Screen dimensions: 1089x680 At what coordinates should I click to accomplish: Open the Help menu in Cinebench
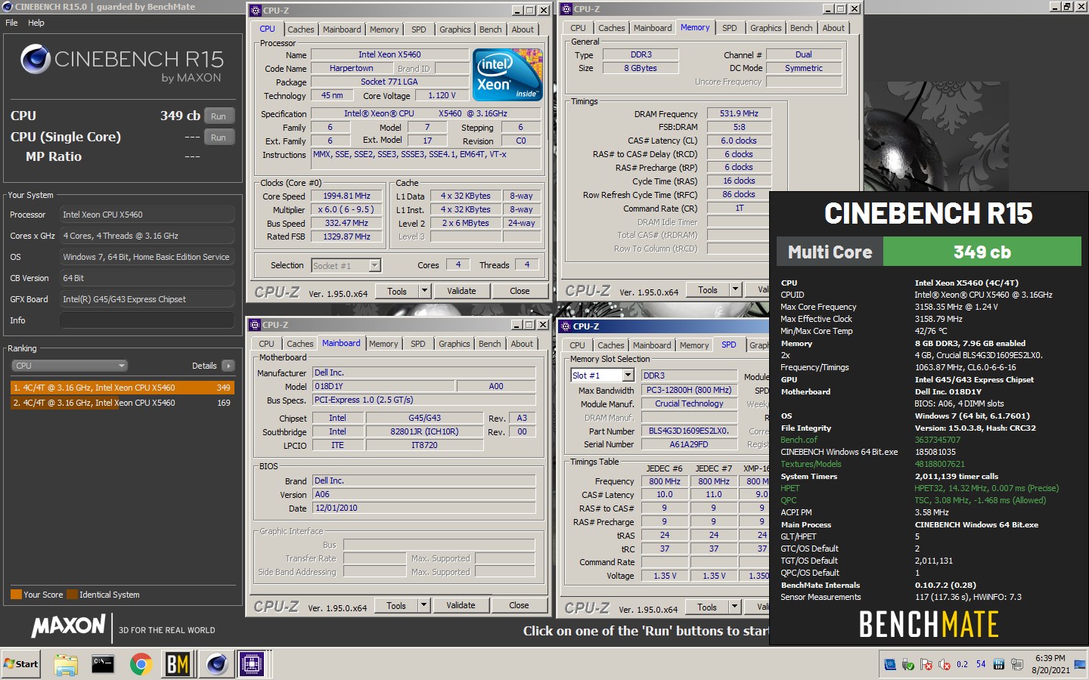36,23
